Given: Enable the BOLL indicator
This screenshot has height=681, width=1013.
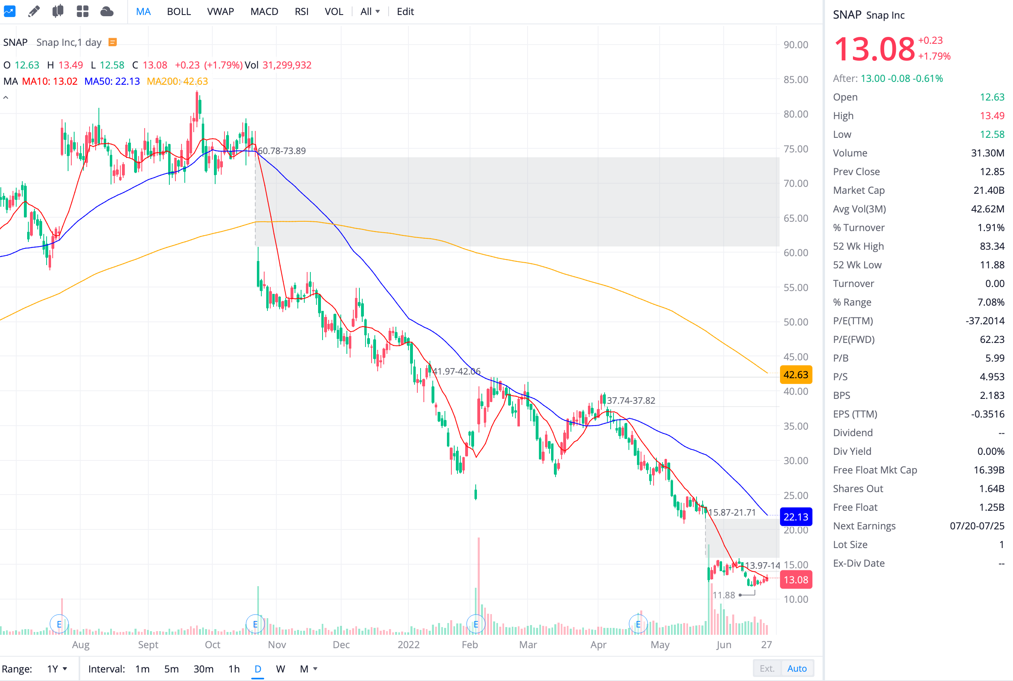Looking at the screenshot, I should pyautogui.click(x=179, y=12).
